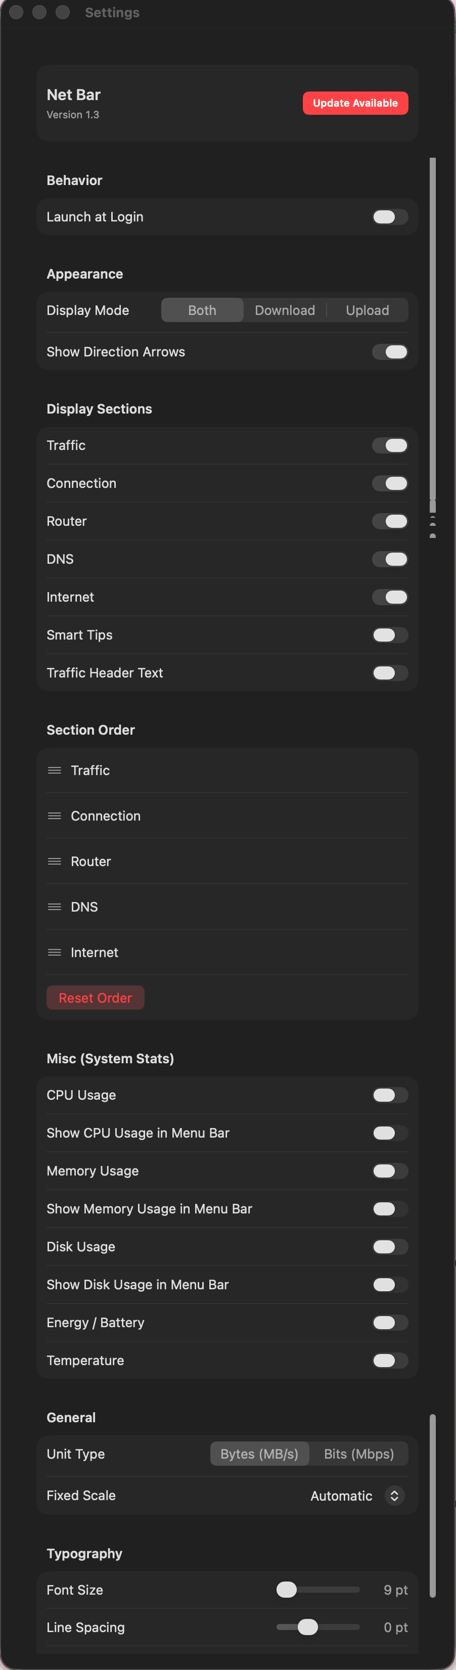Screen dimensions: 456x1670
Task: Click the Router row drag handle icon
Action: [x=55, y=861]
